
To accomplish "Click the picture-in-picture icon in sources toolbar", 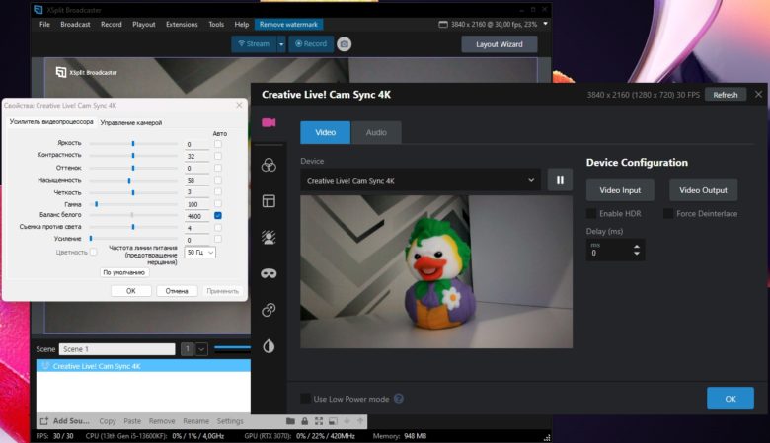I will [333, 421].
